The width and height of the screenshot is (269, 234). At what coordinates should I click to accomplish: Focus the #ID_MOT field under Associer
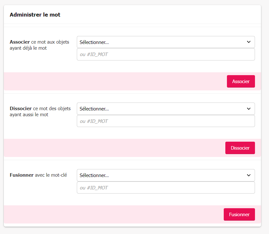(x=166, y=54)
